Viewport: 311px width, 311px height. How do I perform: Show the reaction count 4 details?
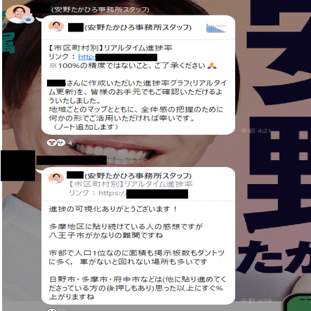click(x=70, y=143)
